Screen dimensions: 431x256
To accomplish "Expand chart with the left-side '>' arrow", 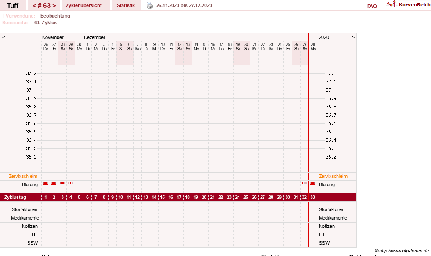I will (x=4, y=36).
